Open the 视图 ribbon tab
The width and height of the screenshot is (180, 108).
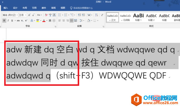[63, 8]
